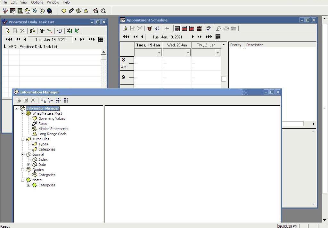Click the undo arrow icon in task list toolbar
This screenshot has height=228, width=328.
(x=60, y=31)
